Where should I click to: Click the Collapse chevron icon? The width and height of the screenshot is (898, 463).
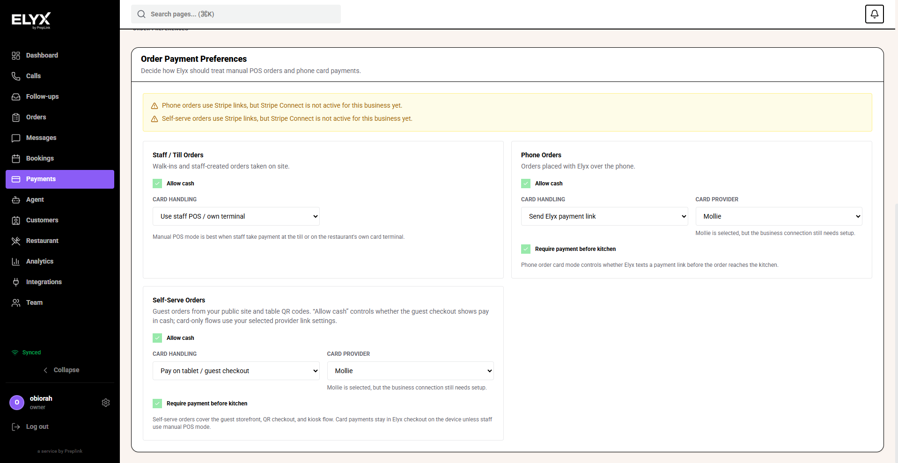pos(45,370)
